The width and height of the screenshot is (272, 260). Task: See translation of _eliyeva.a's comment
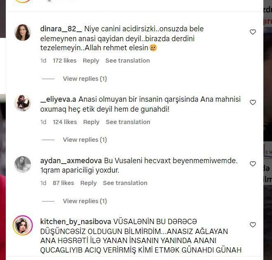(128, 122)
